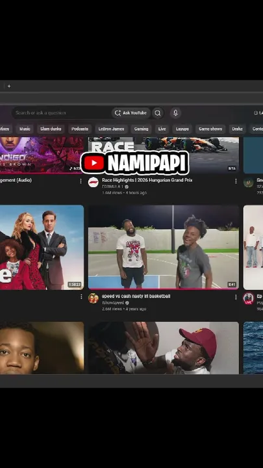Open more options for speed vs cash nasty video
The height and width of the screenshot is (468, 263).
tap(236, 297)
